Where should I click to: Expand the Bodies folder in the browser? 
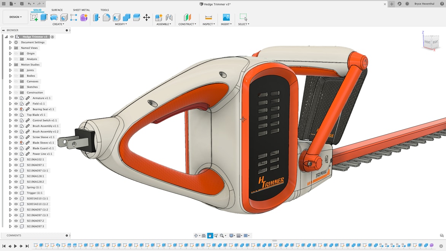10,75
